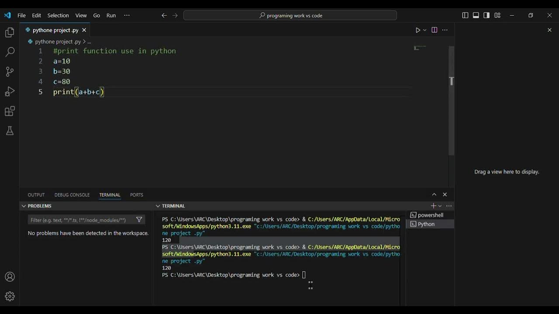Open the Manage gear settings
Image resolution: width=559 pixels, height=314 pixels.
(10, 297)
